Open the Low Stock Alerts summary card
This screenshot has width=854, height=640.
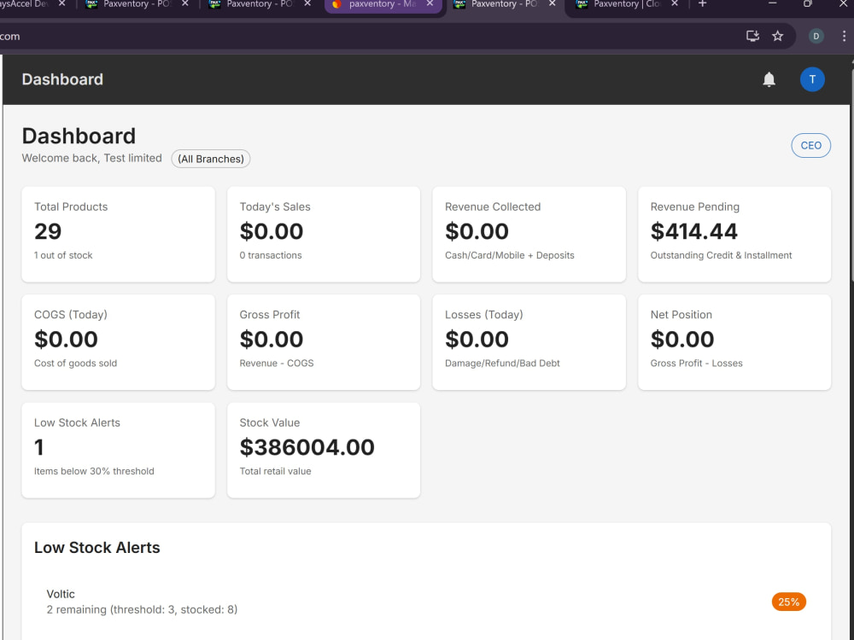click(x=118, y=450)
